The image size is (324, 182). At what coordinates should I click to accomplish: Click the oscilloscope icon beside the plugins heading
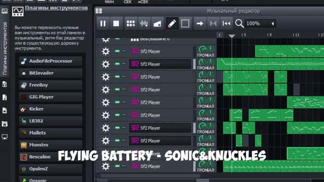pyautogui.click(x=18, y=11)
